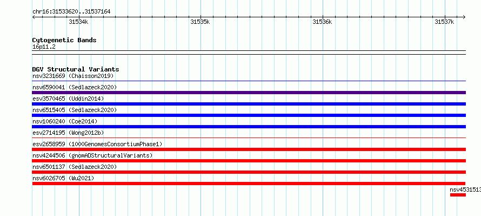Screen dimensions: 481x216
Task: Click the truncated nsv4531513 variant label
Action: pyautogui.click(x=465, y=189)
